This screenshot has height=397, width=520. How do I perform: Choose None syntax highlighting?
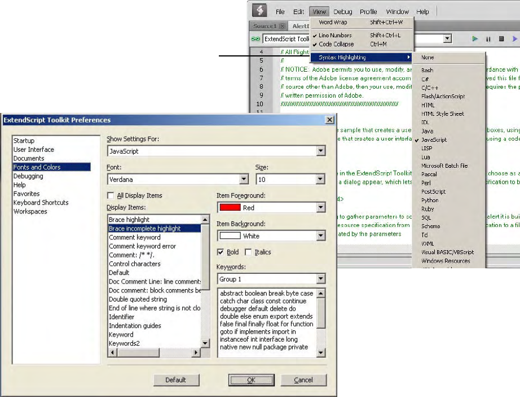click(449, 58)
